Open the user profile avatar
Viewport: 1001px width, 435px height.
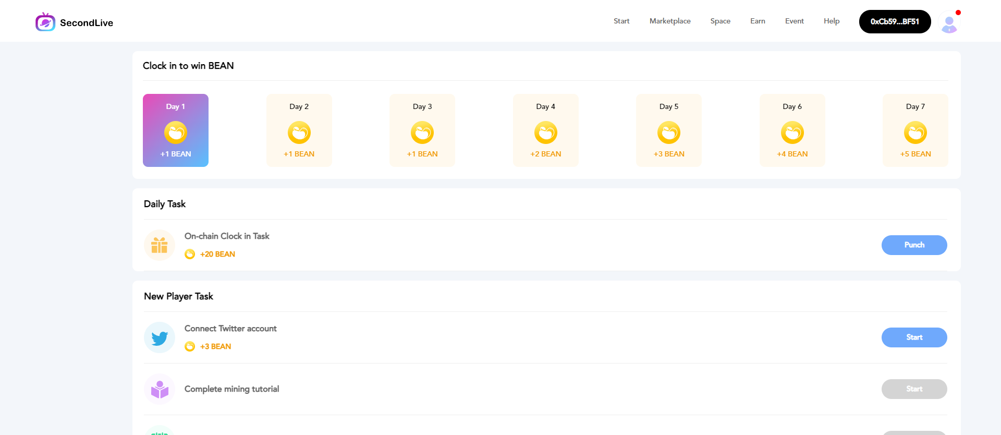[x=949, y=22]
